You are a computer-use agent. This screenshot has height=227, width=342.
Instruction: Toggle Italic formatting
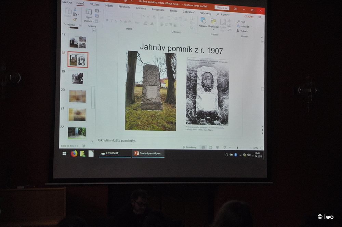coord(112,20)
